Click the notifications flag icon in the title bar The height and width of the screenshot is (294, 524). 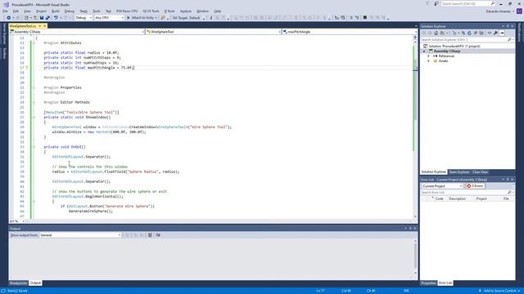pyautogui.click(x=427, y=3)
